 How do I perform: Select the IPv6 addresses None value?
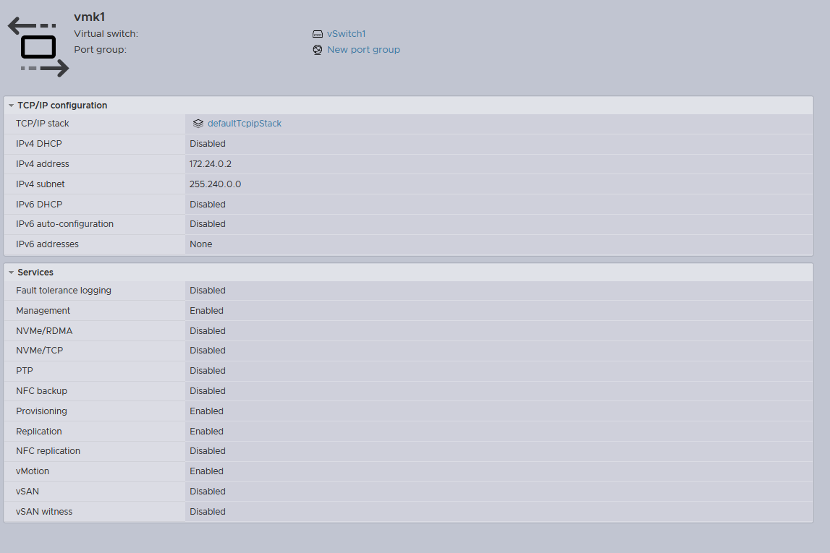(201, 244)
